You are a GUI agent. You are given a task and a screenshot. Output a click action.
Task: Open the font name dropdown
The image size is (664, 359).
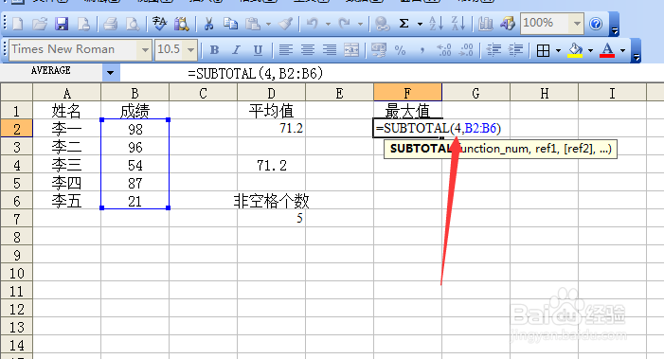[145, 50]
